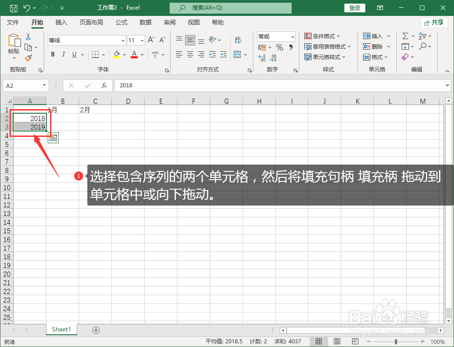
Task: Open the Name Box dropdown arrow
Action: coord(44,85)
